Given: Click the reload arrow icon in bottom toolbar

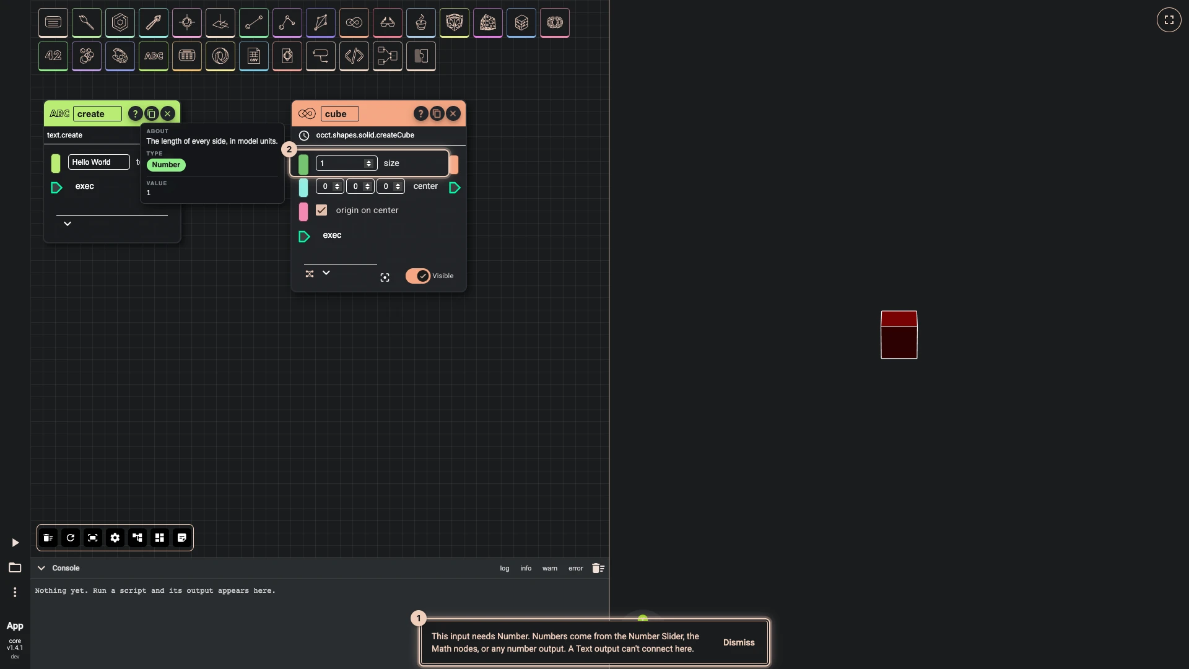Looking at the screenshot, I should 71,538.
